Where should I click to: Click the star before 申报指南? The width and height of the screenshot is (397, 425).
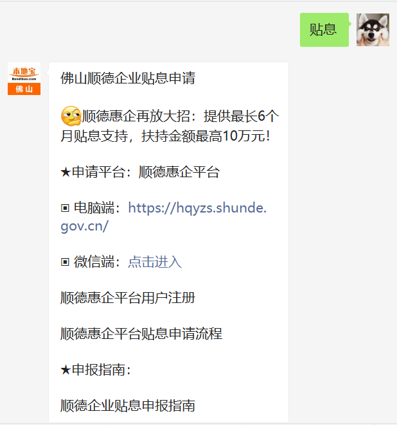coord(66,370)
